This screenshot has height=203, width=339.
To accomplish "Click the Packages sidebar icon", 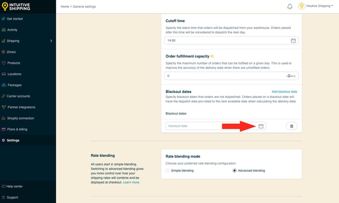I will coord(4,85).
